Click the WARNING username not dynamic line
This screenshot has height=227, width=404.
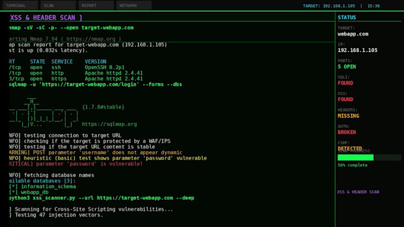tap(96, 152)
